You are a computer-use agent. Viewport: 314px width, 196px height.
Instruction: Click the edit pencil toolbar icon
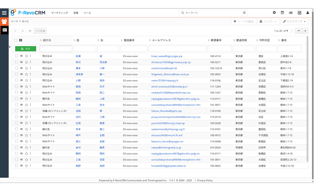[15, 31]
